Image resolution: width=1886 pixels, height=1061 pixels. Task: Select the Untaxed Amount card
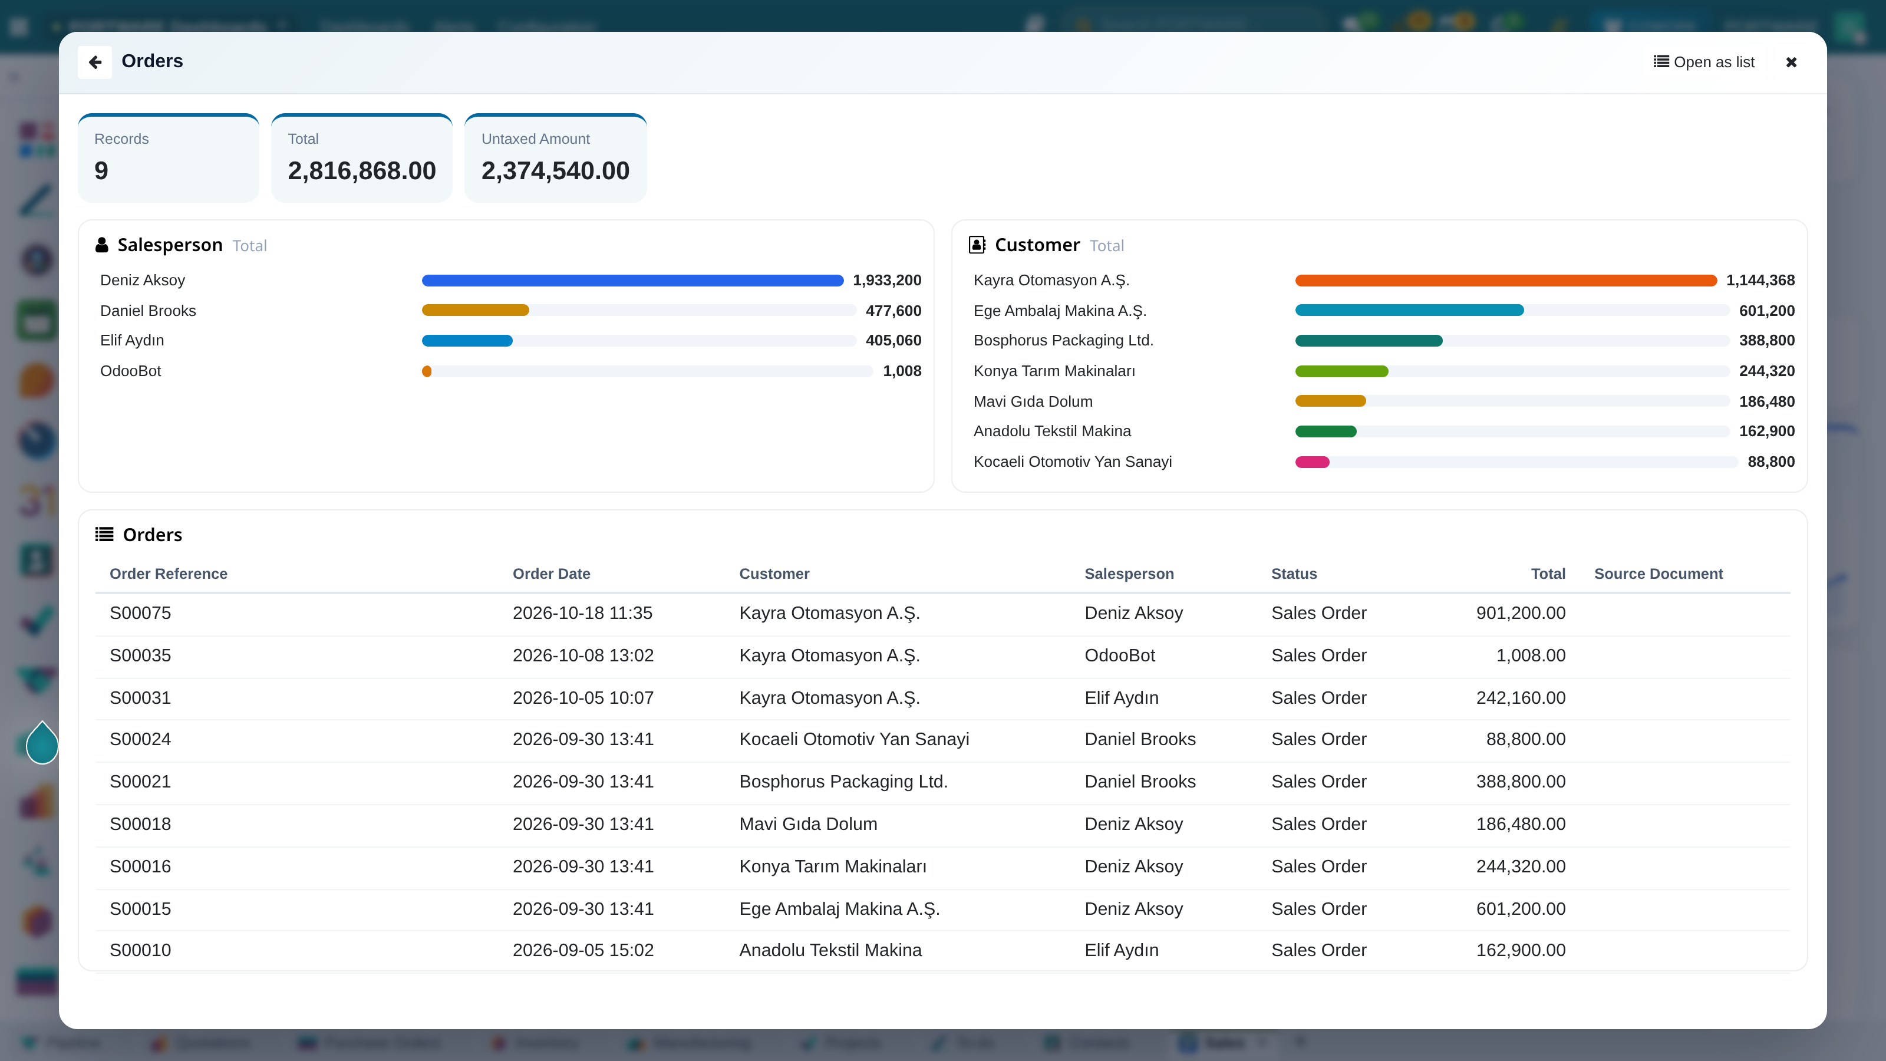coord(556,158)
